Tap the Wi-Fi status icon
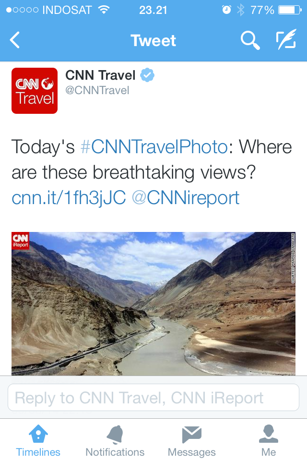 [103, 10]
